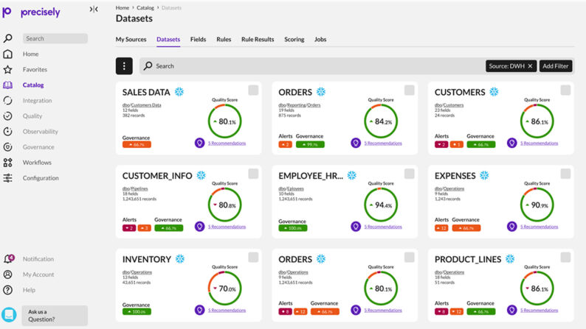The image size is (586, 329).
Task: Click the PRODUCT_LINES quality score gauge
Action: coord(536,289)
